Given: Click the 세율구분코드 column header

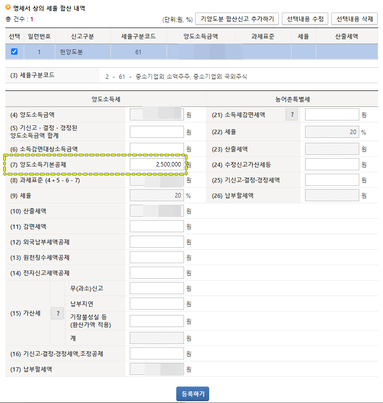Looking at the screenshot, I should [138, 36].
